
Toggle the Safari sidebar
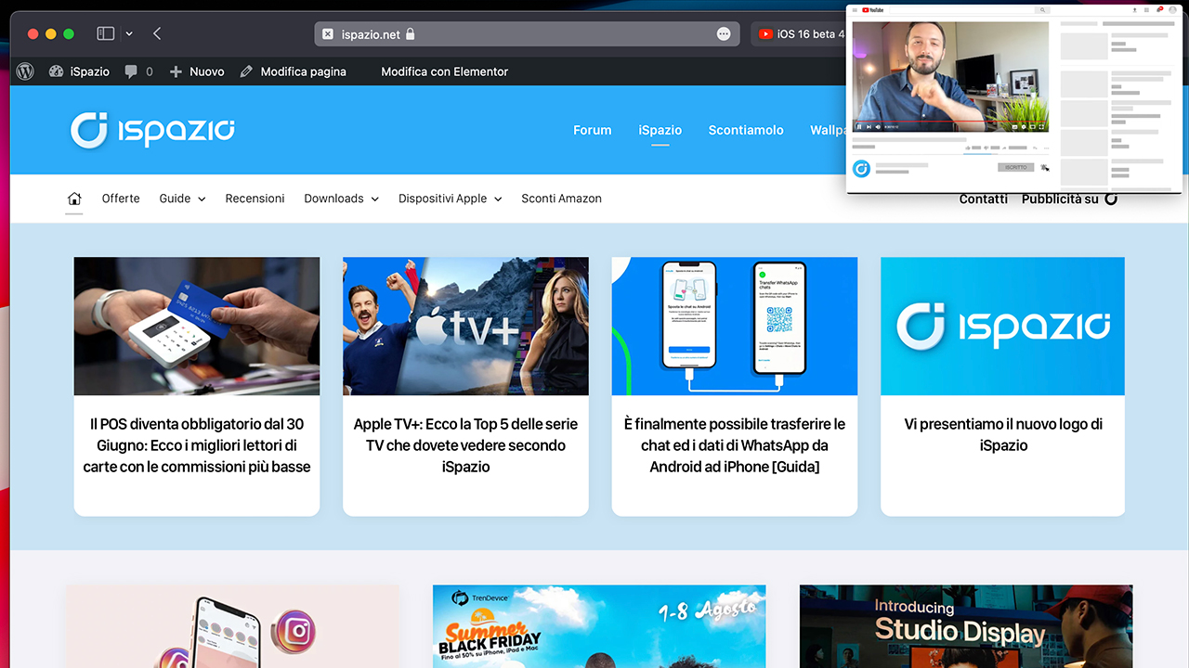pyautogui.click(x=106, y=33)
